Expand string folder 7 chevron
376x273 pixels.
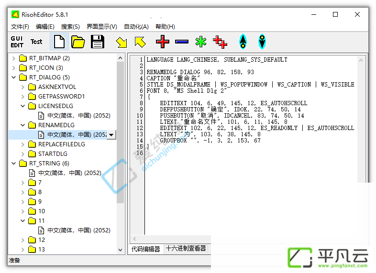23,183
